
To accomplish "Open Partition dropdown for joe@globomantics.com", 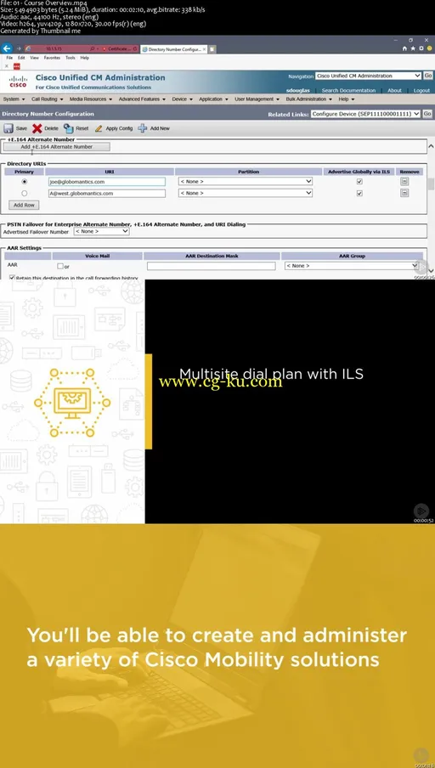I will pos(245,181).
